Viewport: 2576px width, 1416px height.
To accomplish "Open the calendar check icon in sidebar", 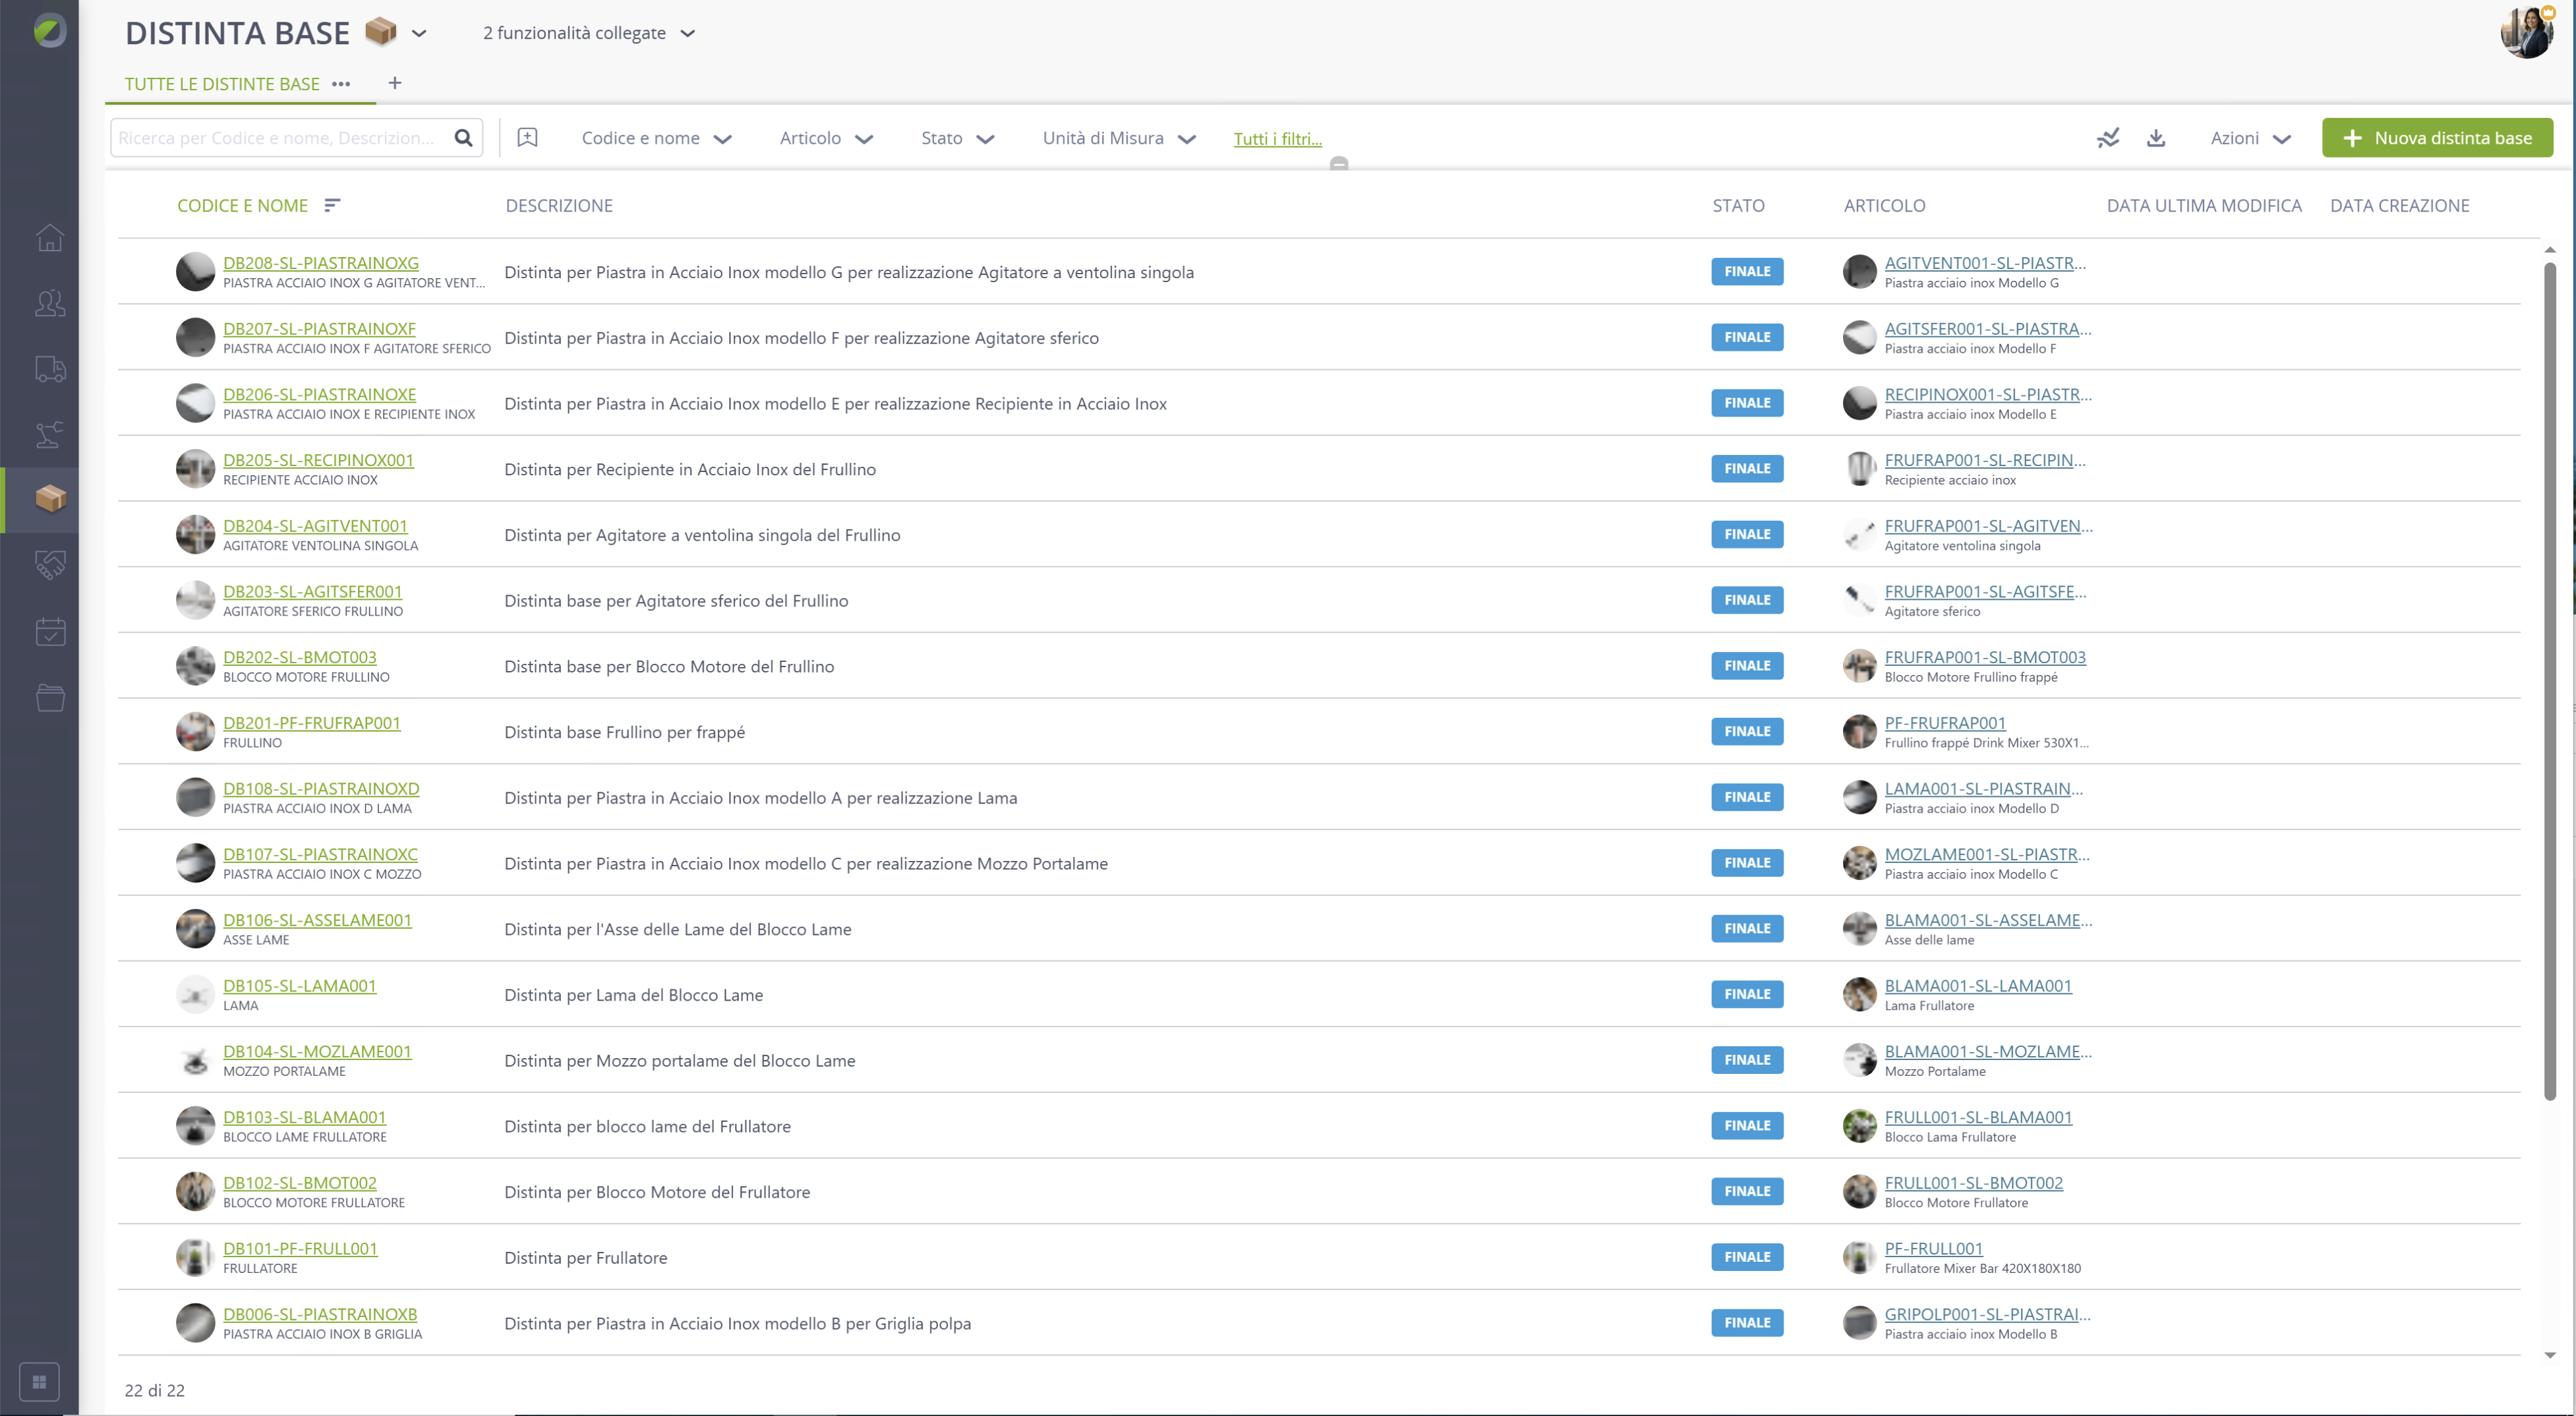I will 50,631.
